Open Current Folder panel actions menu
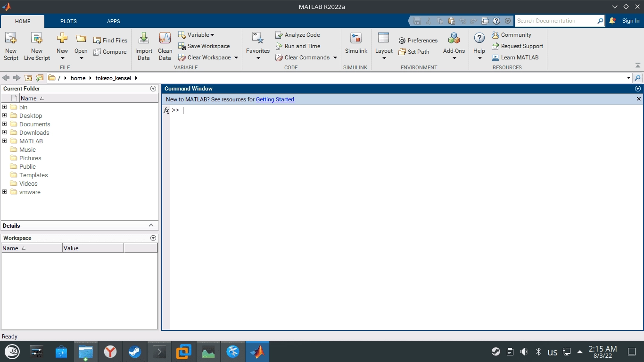Viewport: 644px width, 362px height. (x=153, y=89)
